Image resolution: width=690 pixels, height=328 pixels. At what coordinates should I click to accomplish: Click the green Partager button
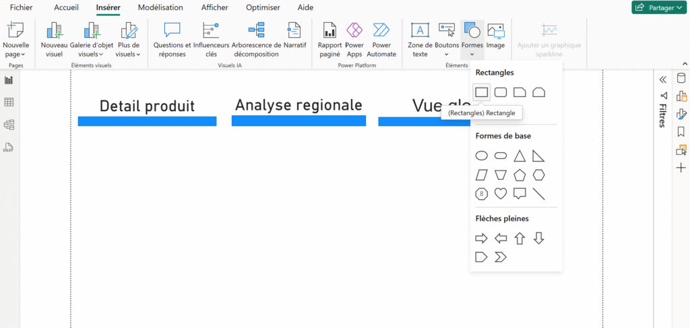point(658,7)
